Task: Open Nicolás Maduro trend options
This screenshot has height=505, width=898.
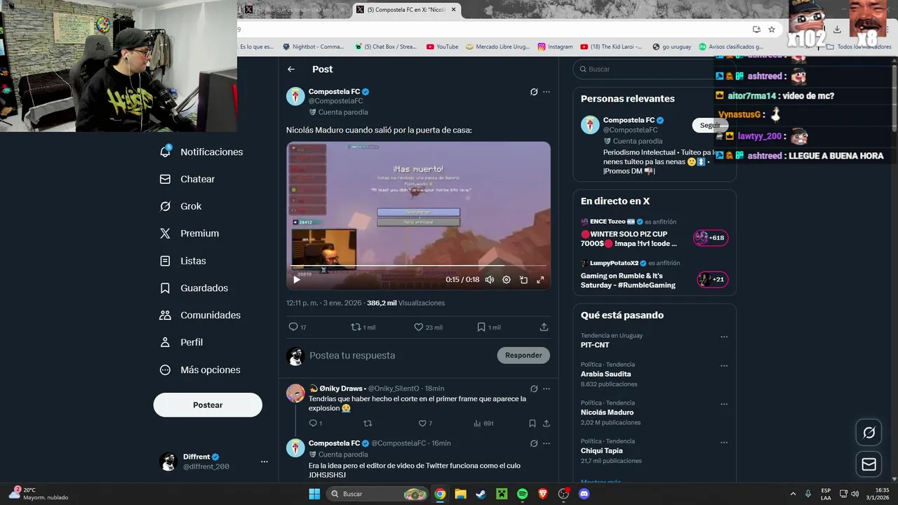Action: tap(724, 404)
